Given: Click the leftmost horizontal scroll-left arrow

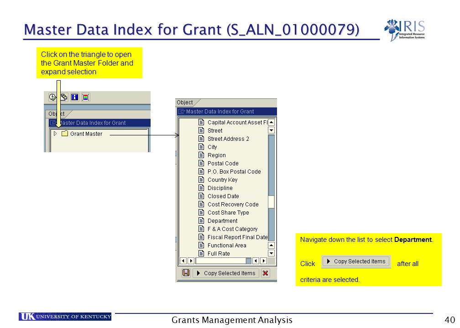Looking at the screenshot, I should 183,261.
